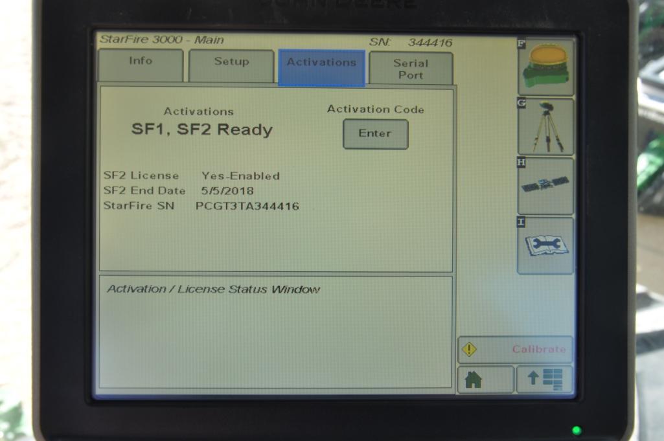Select the SF1, SF2 Ready status text
Image resolution: width=664 pixels, height=441 pixels.
pyautogui.click(x=202, y=130)
